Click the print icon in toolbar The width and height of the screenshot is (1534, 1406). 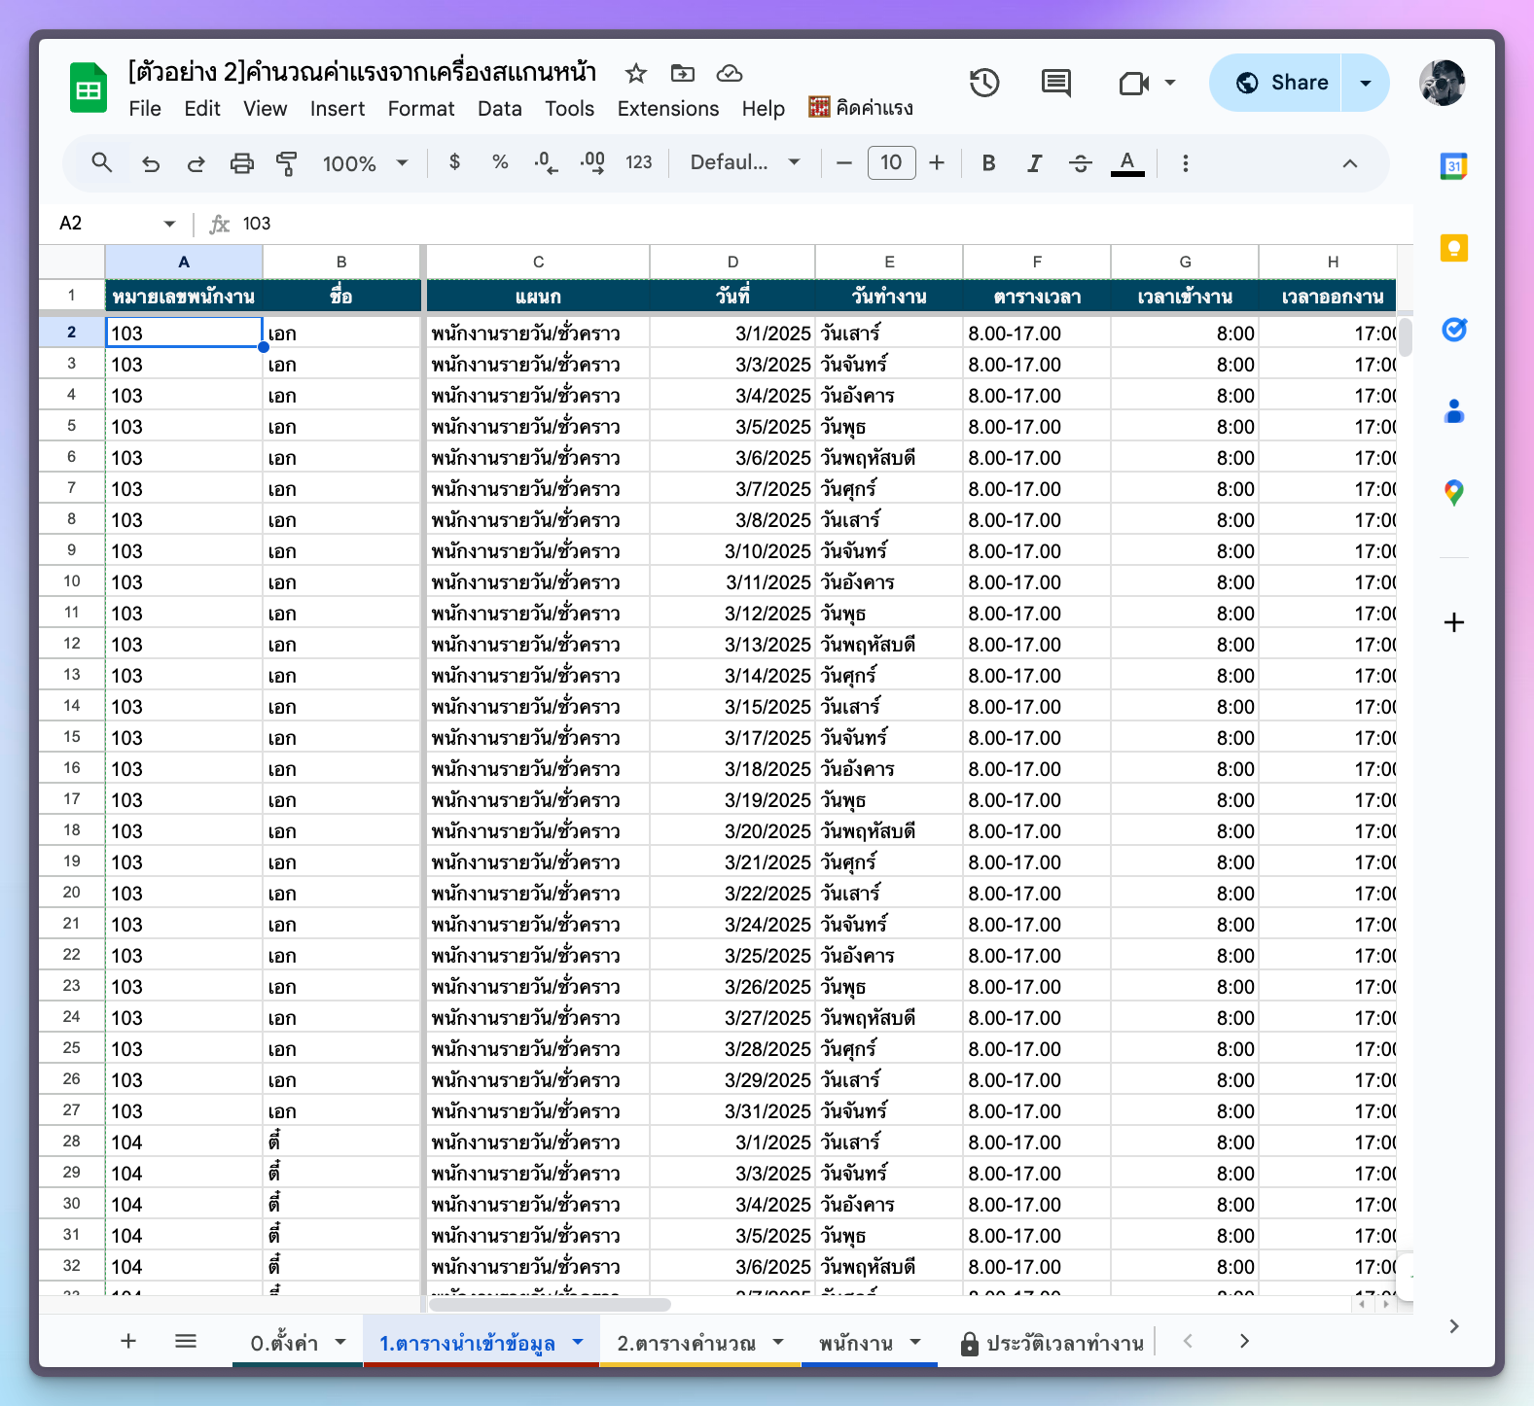pos(241,163)
